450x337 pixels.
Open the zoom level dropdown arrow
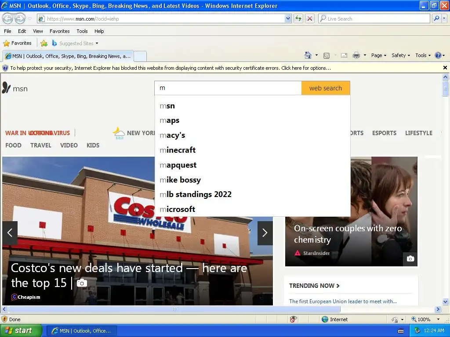pos(438,319)
